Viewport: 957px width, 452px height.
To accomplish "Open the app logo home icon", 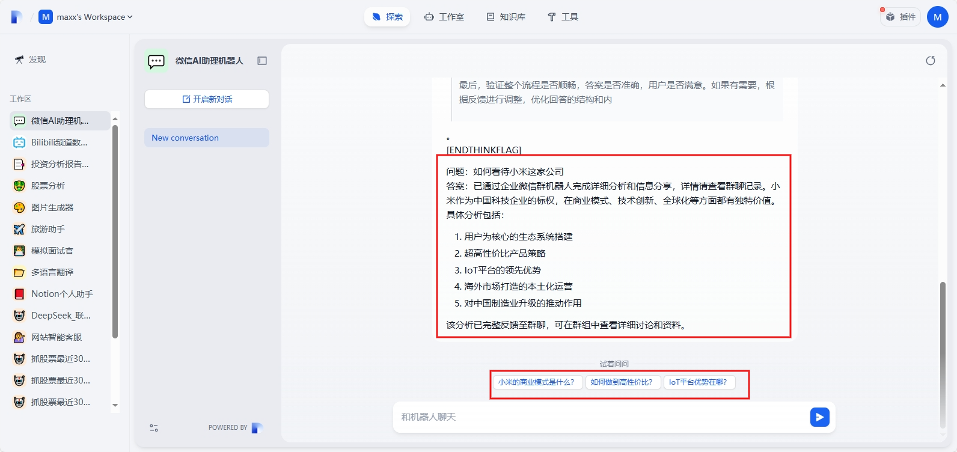I will coord(16,17).
